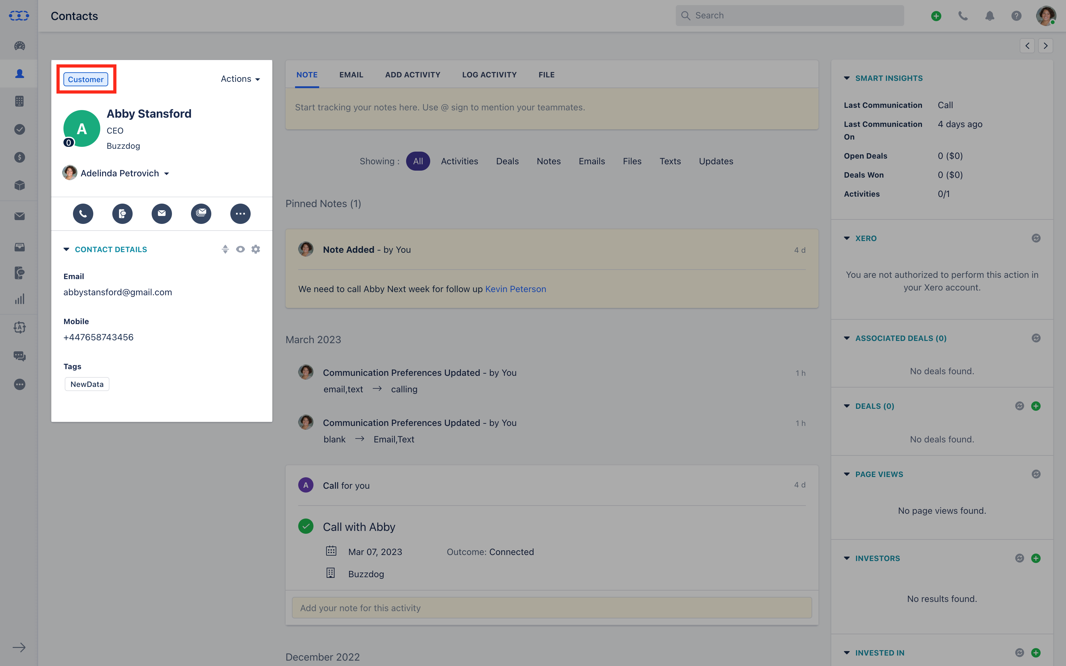Switch to the File tab
The width and height of the screenshot is (1066, 666).
coord(546,75)
